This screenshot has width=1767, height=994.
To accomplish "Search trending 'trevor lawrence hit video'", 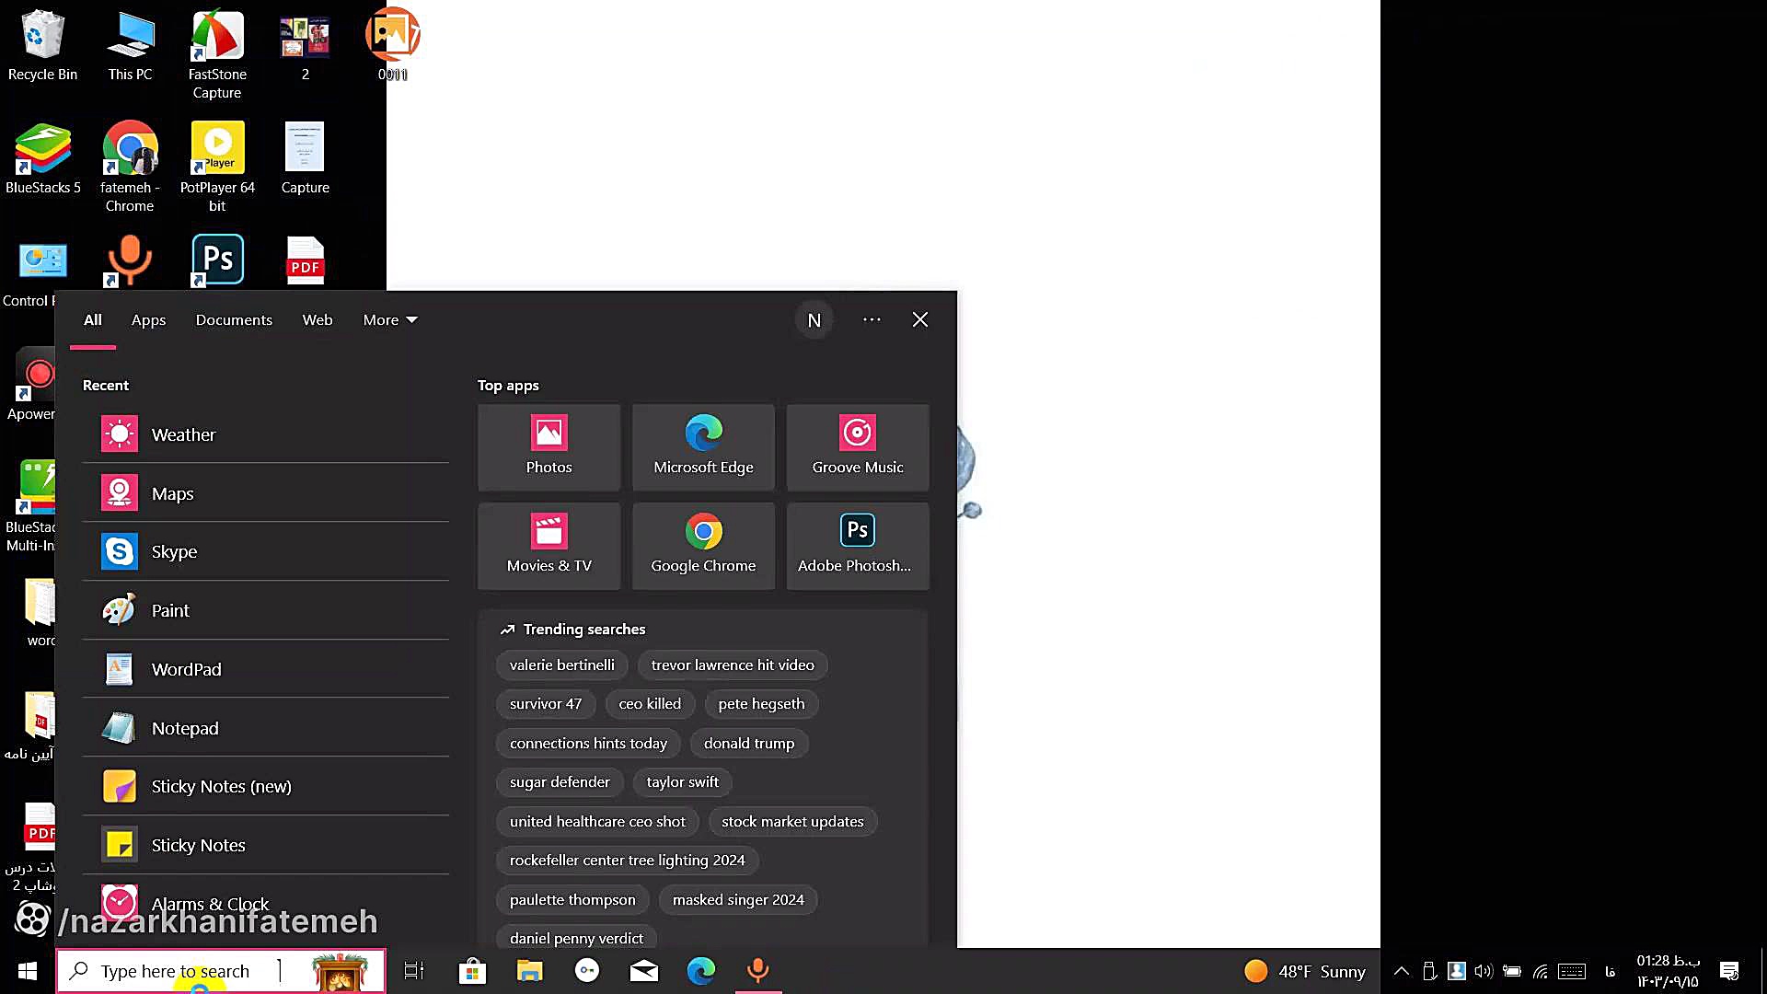I will tap(733, 665).
